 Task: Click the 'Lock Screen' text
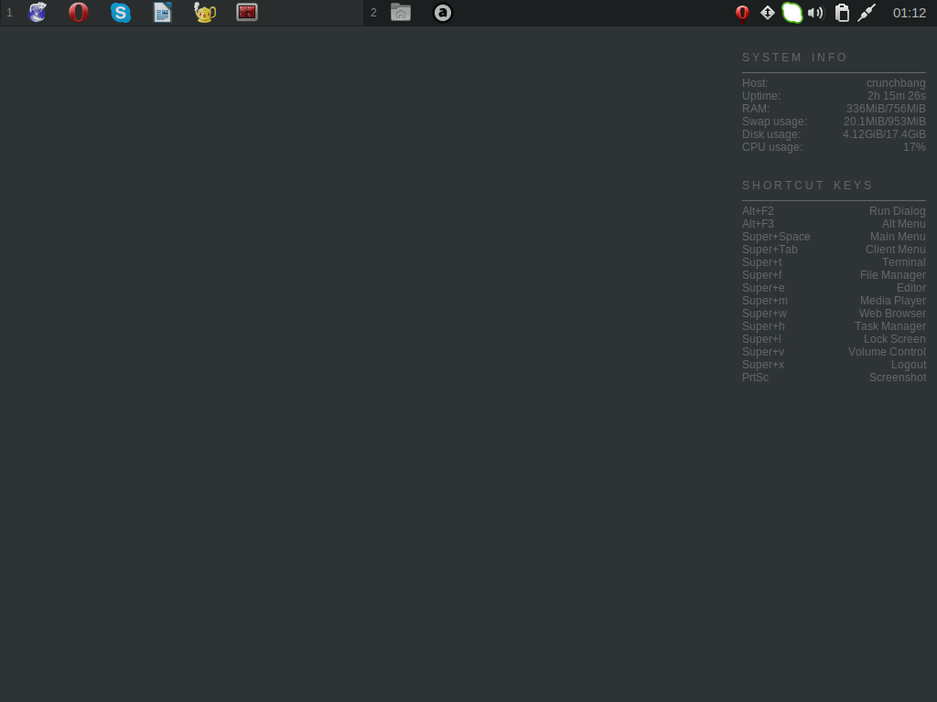(x=895, y=339)
